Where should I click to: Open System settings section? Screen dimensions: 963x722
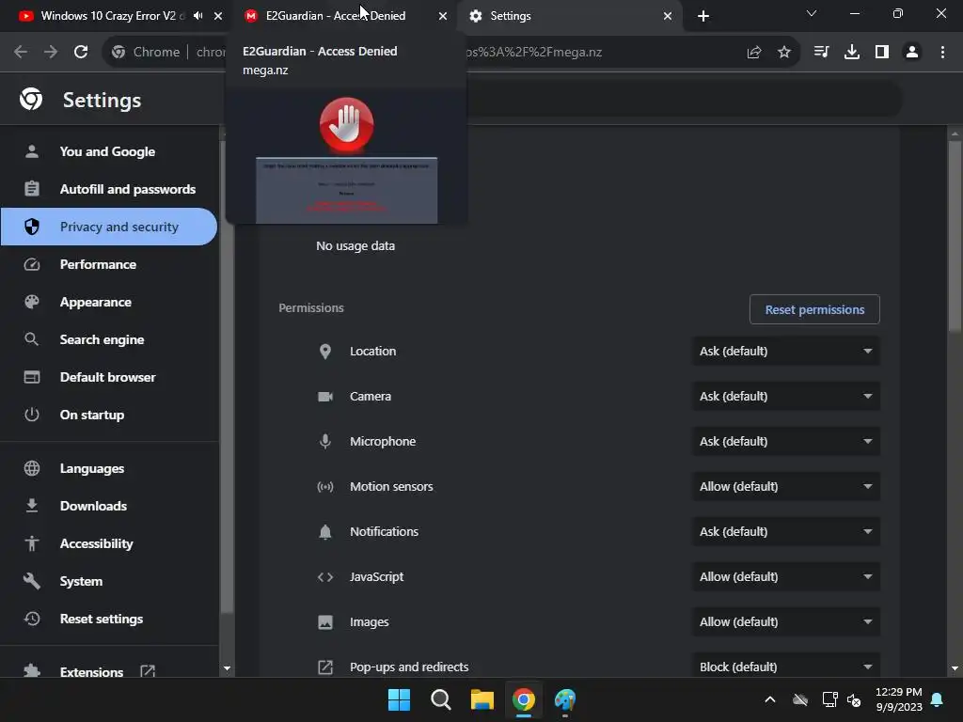(108, 581)
